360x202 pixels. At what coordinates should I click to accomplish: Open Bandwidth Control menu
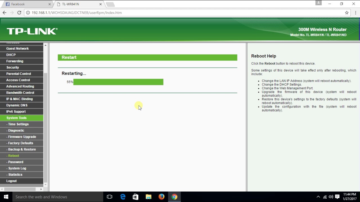pyautogui.click(x=22, y=93)
